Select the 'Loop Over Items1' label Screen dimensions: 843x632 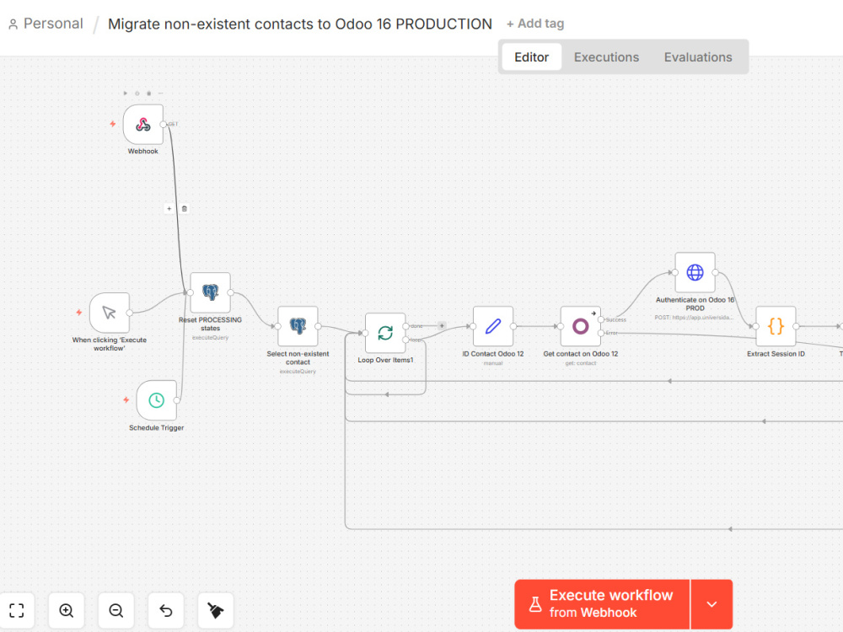pyautogui.click(x=385, y=360)
